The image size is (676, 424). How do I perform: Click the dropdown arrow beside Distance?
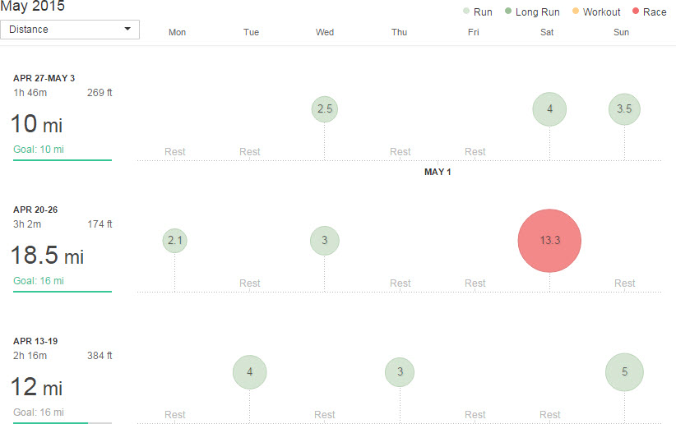127,30
